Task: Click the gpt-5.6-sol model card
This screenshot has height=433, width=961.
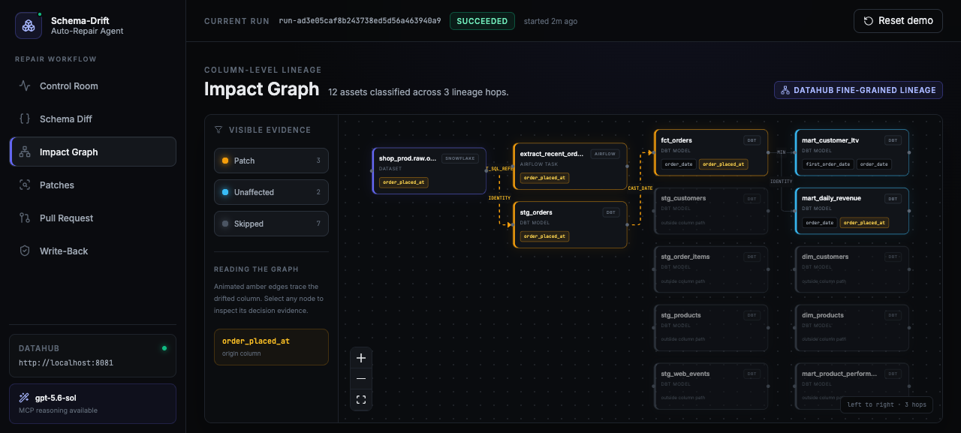Action: pos(93,404)
